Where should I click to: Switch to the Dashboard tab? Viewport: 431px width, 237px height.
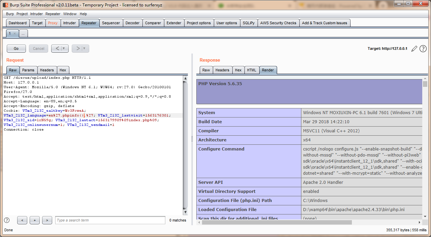point(18,23)
